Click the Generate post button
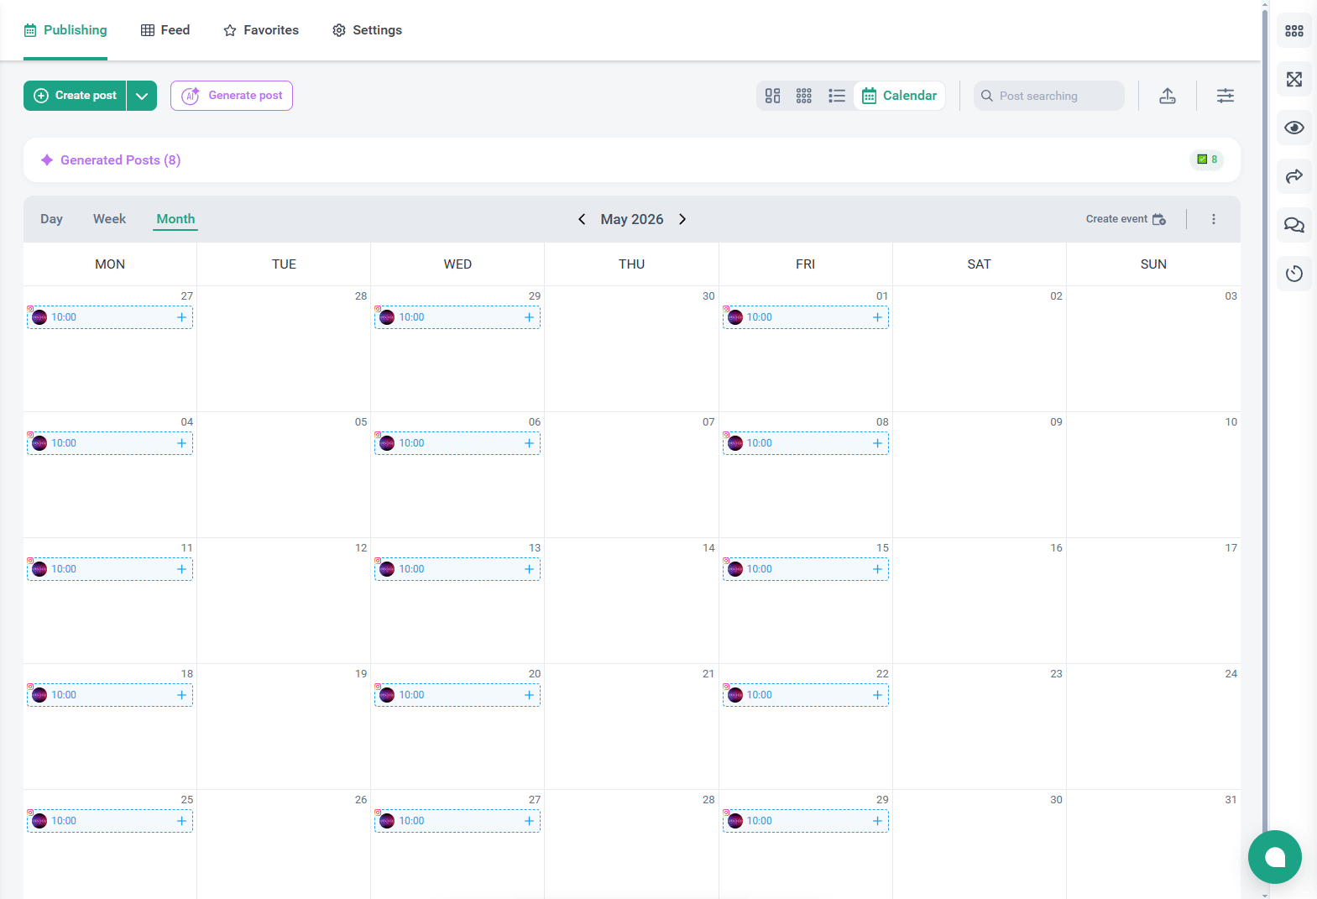Image resolution: width=1317 pixels, height=899 pixels. pos(232,96)
